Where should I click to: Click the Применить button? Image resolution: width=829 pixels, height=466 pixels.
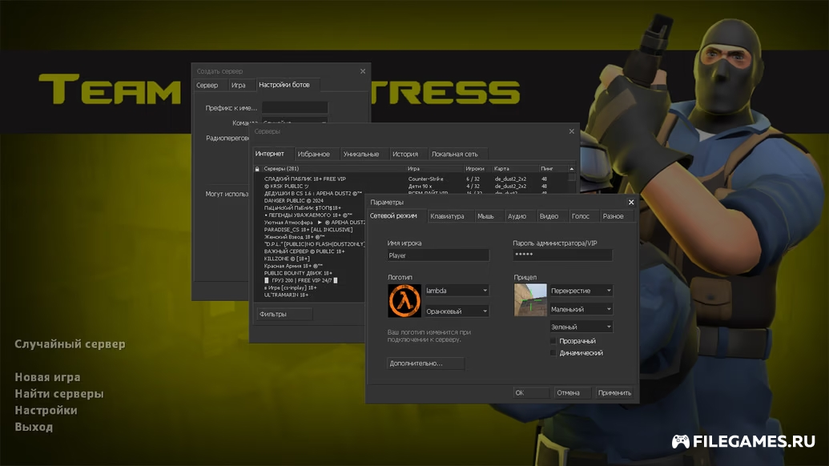614,392
